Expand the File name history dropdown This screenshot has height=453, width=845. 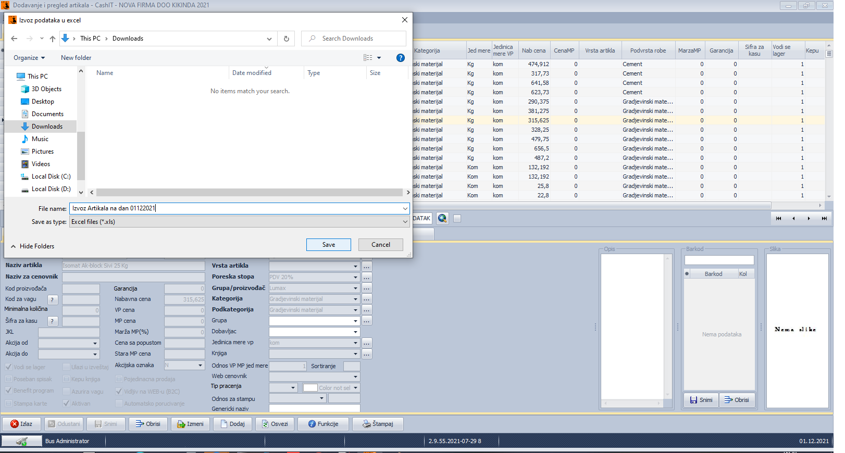click(x=405, y=208)
